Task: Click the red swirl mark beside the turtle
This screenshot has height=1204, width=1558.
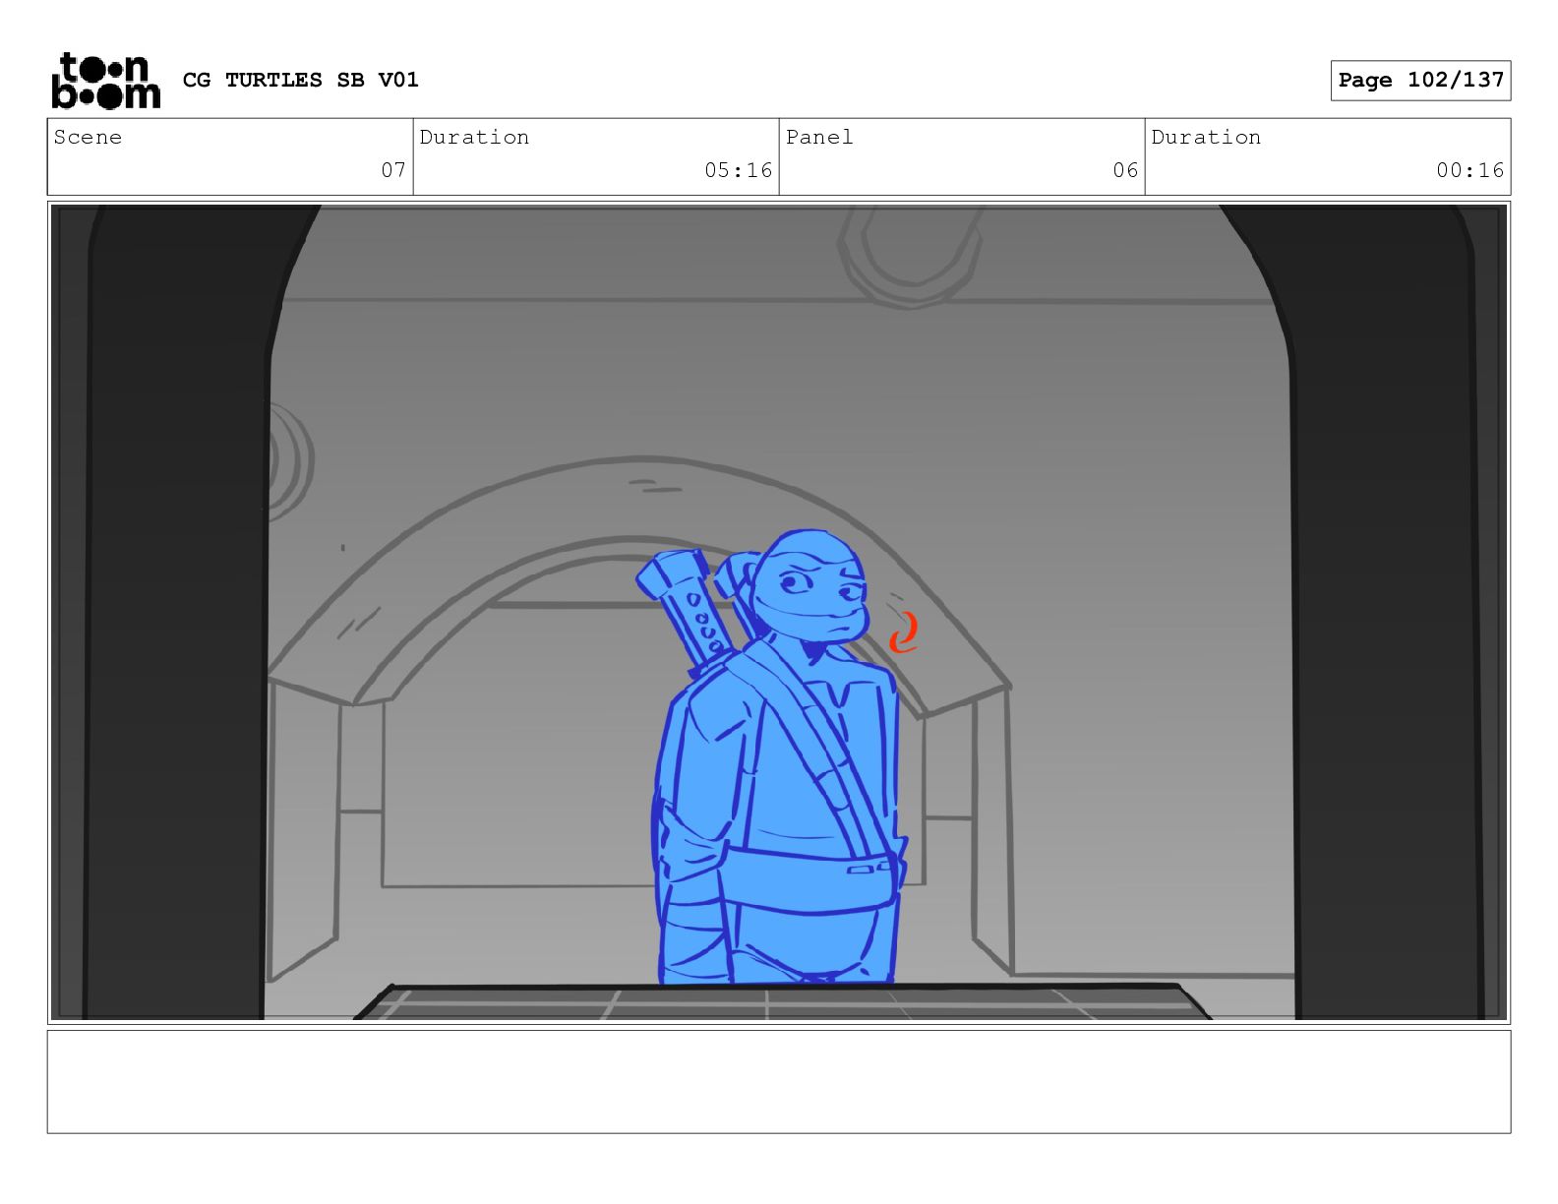Action: pyautogui.click(x=904, y=632)
